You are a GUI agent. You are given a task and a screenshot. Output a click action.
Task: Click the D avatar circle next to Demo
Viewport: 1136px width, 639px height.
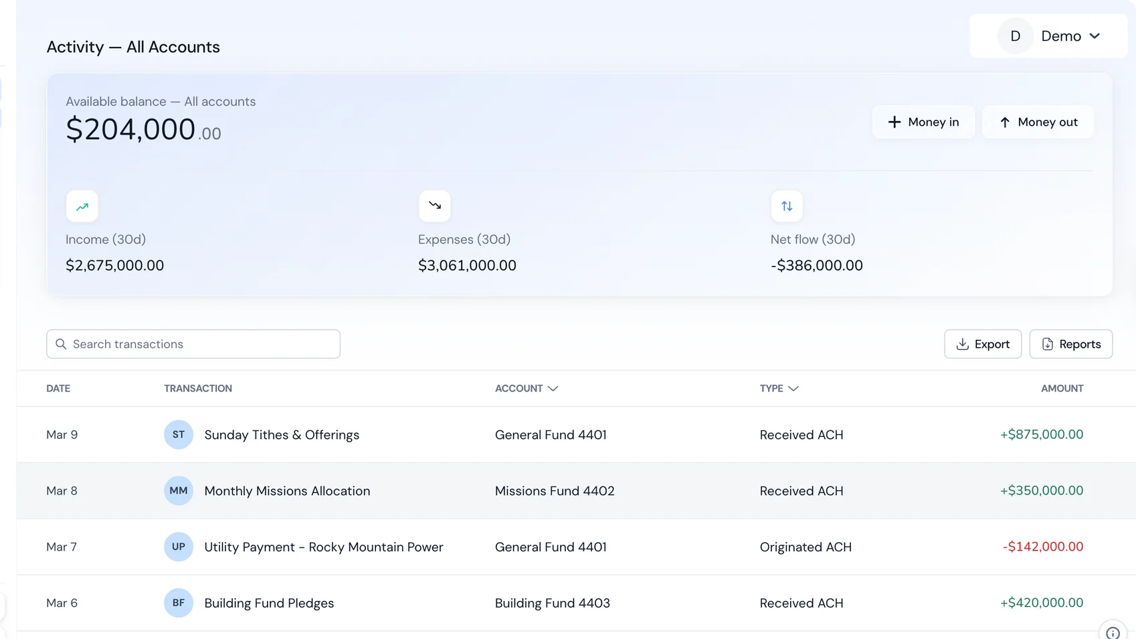pyautogui.click(x=1015, y=35)
